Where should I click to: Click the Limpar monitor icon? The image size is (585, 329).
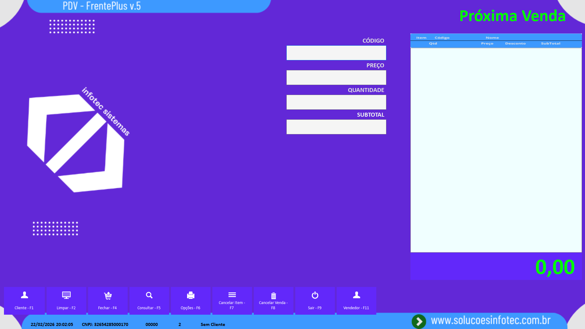[x=66, y=295]
